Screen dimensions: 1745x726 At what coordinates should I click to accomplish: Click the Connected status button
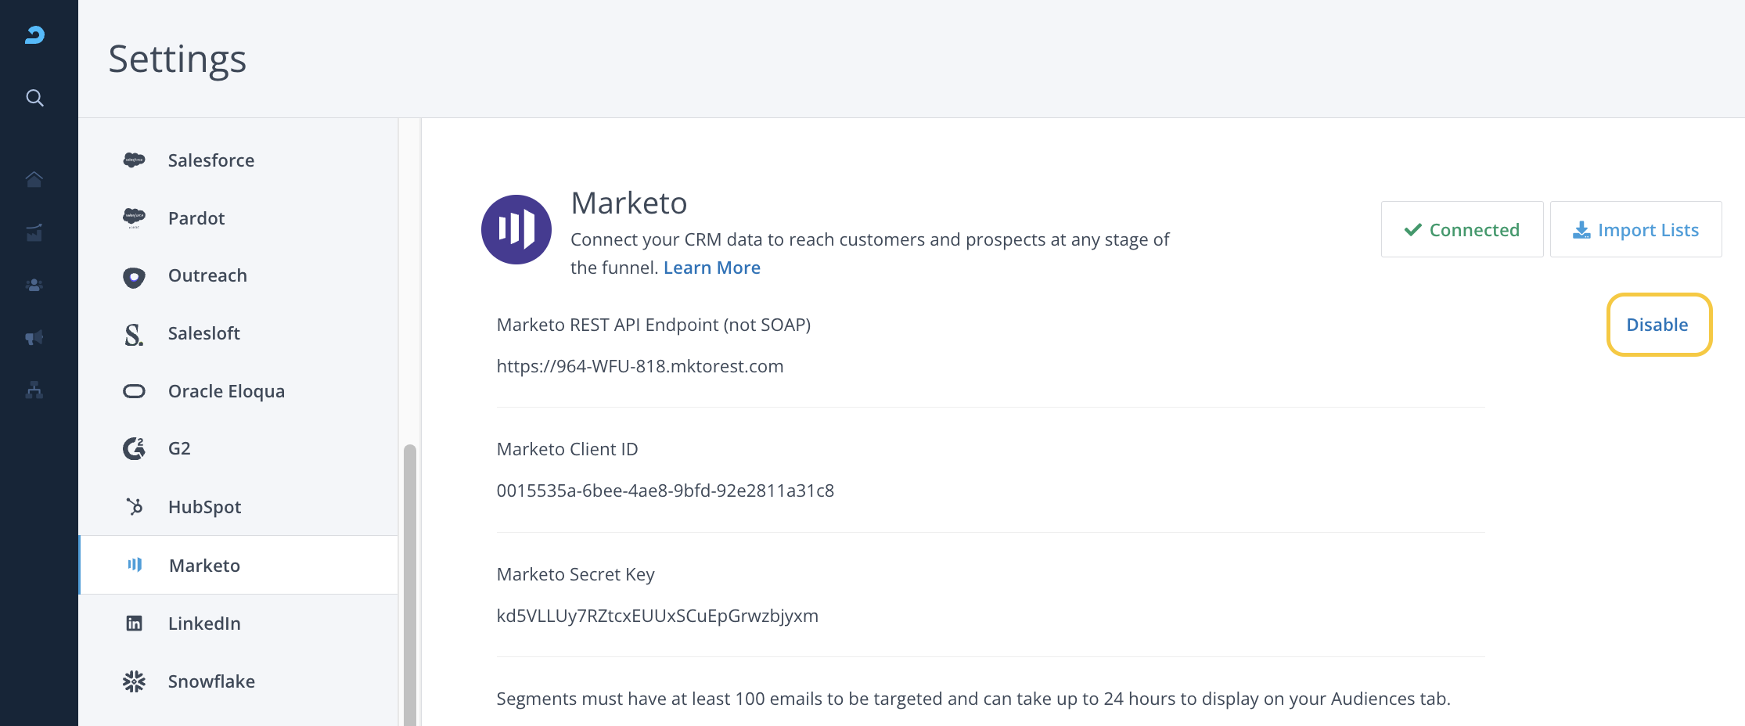pyautogui.click(x=1462, y=229)
